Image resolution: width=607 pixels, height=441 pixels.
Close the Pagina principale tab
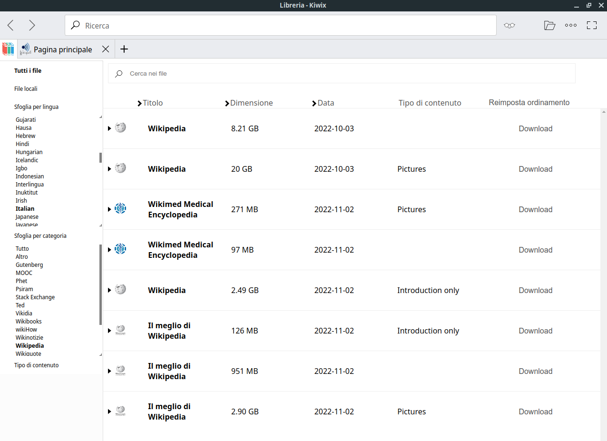tap(106, 49)
